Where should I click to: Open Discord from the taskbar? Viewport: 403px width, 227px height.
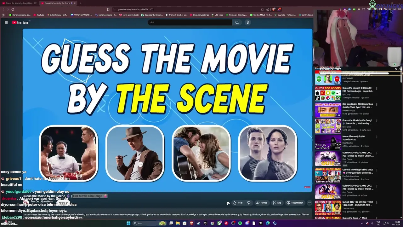(x=247, y=223)
